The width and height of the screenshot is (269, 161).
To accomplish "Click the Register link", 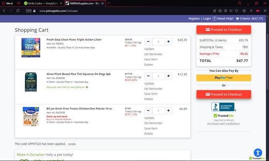I will (194, 18).
